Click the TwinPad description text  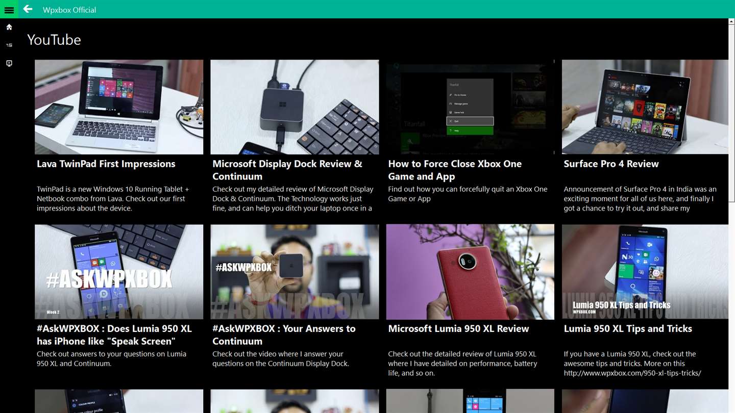(x=113, y=198)
